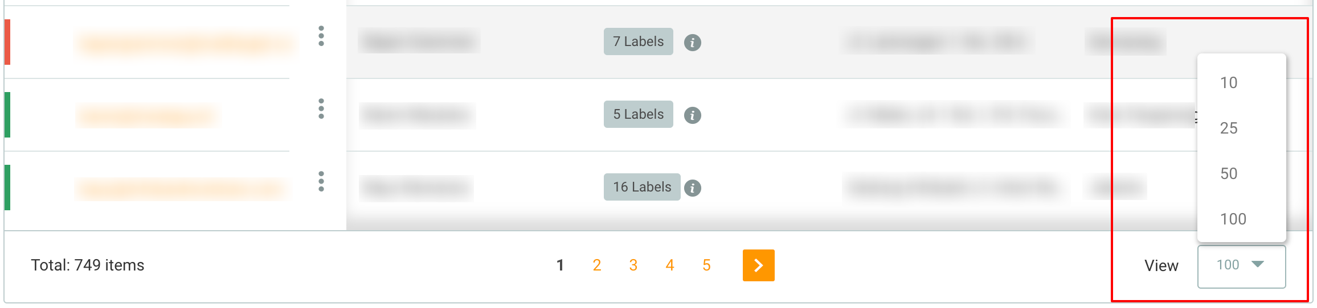Click the three-dot menu in the 16 Labels row

[321, 181]
